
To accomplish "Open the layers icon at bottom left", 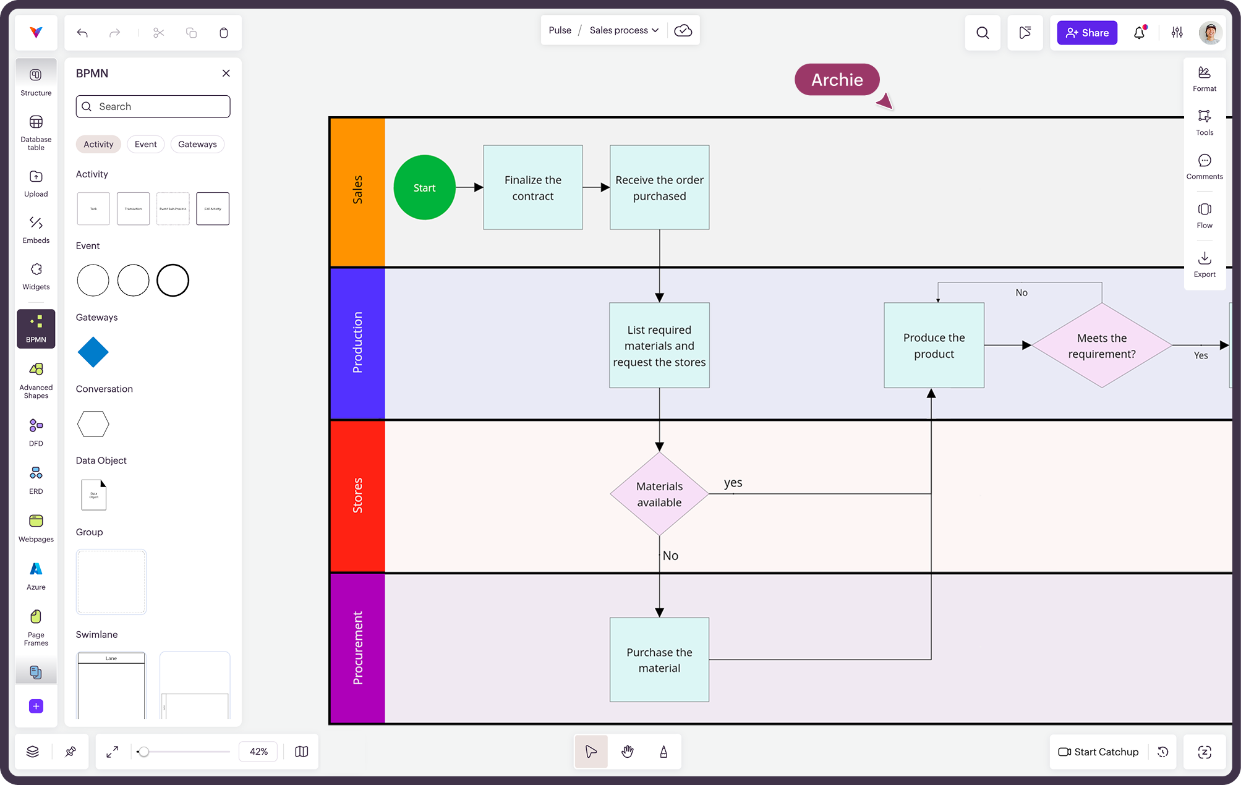I will [33, 752].
